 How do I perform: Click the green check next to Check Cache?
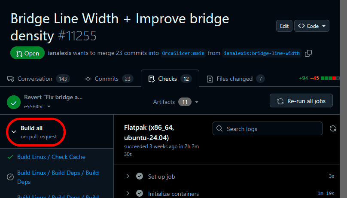[x=10, y=157]
